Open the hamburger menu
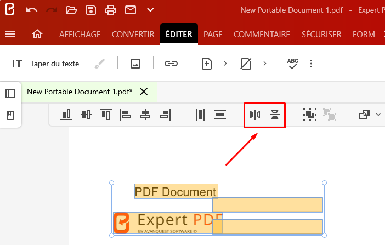The width and height of the screenshot is (385, 245). coord(10,34)
